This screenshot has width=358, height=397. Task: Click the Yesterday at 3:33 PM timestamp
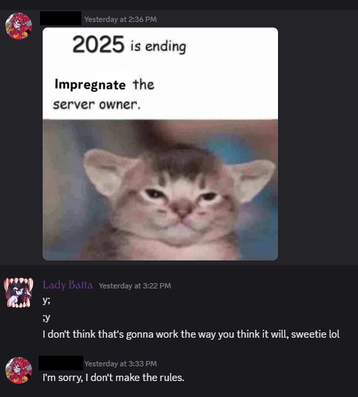pos(121,364)
